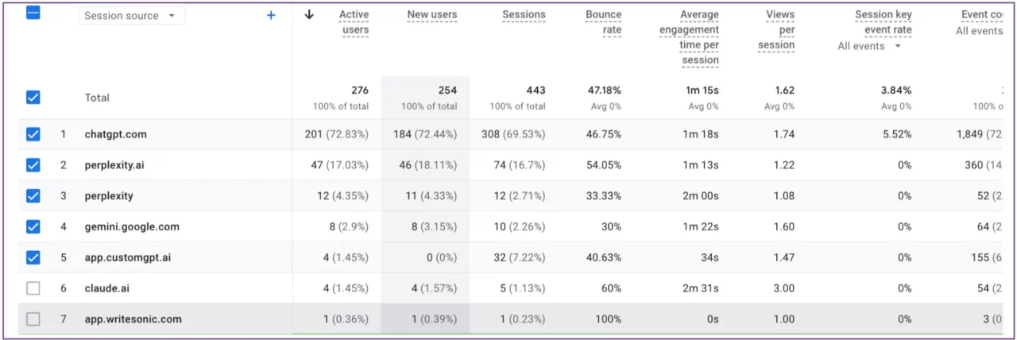
Task: Click the plus icon to add dimension
Action: (x=271, y=15)
